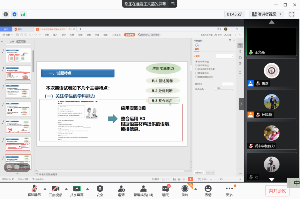Viewport: 300px width, 199px height.
Task: Click the WPS 协作 button
Action: (218, 35)
